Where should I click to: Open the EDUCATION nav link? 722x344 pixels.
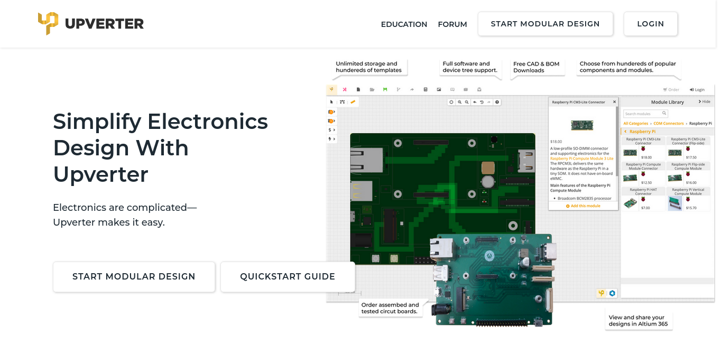404,24
